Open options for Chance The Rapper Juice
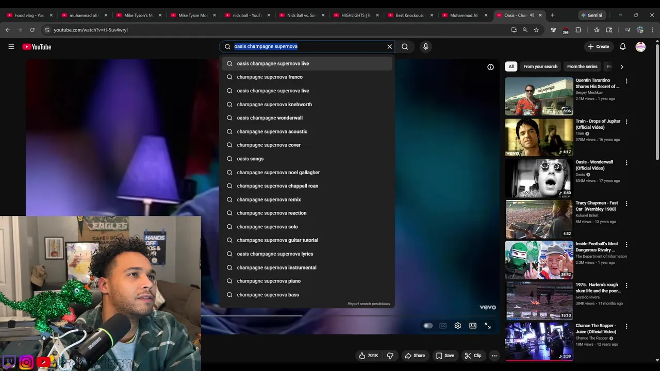Screen dimensions: 660x371 tap(626, 327)
